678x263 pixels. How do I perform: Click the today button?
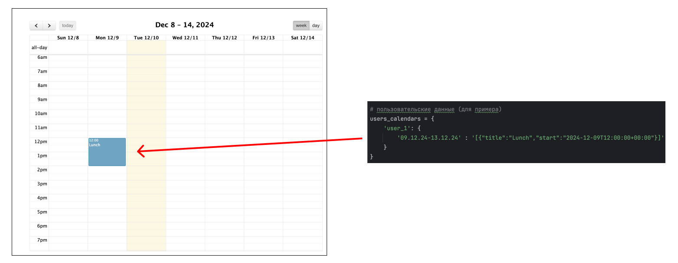[68, 26]
